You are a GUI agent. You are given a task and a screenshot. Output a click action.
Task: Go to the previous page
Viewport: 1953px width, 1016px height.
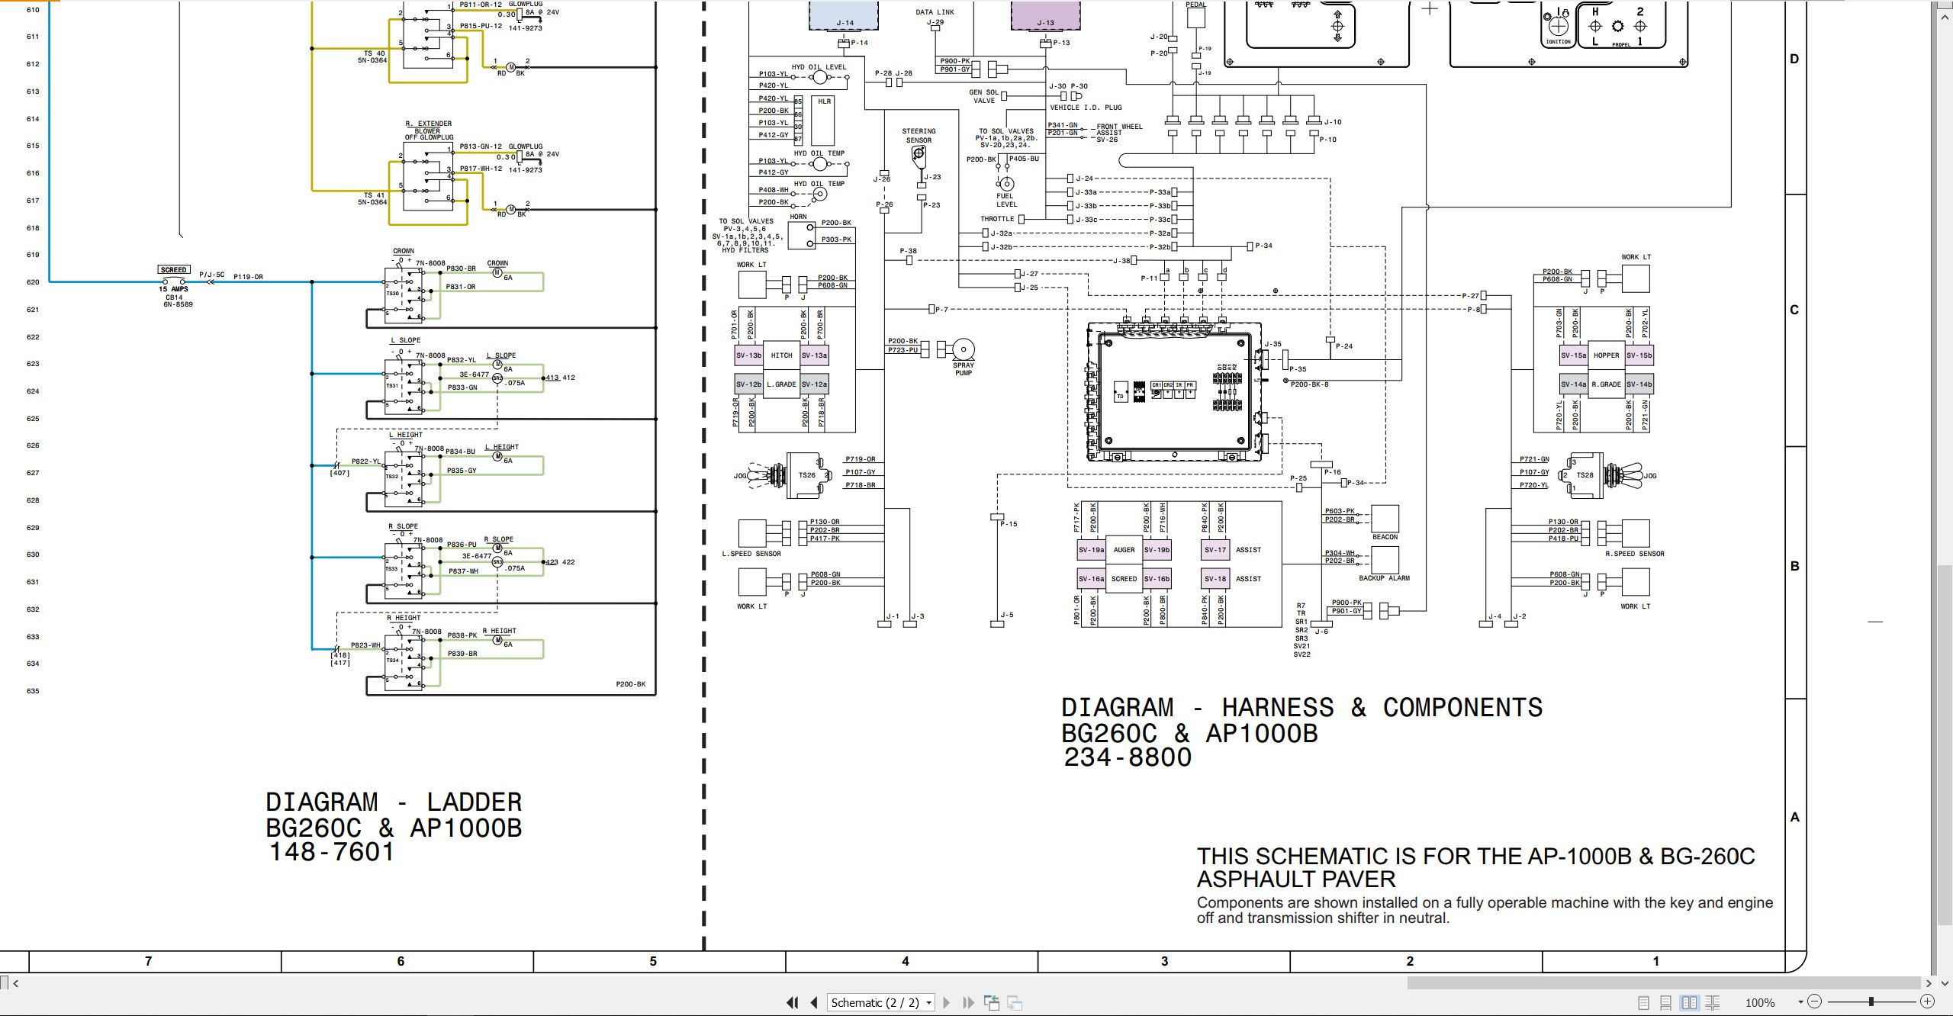[814, 1003]
